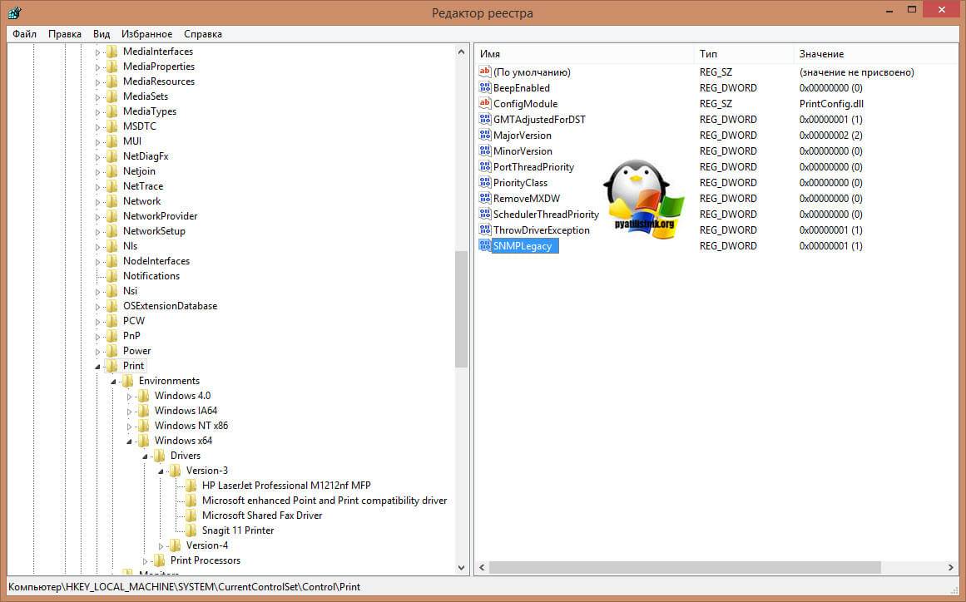Click the Microsoft Shared Fax Driver folder icon

(x=191, y=516)
